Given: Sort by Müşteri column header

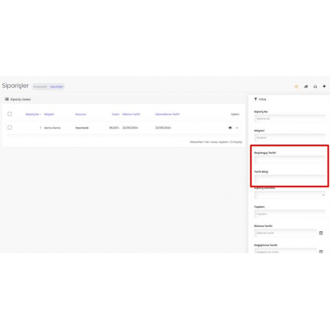Looking at the screenshot, I should [49, 114].
